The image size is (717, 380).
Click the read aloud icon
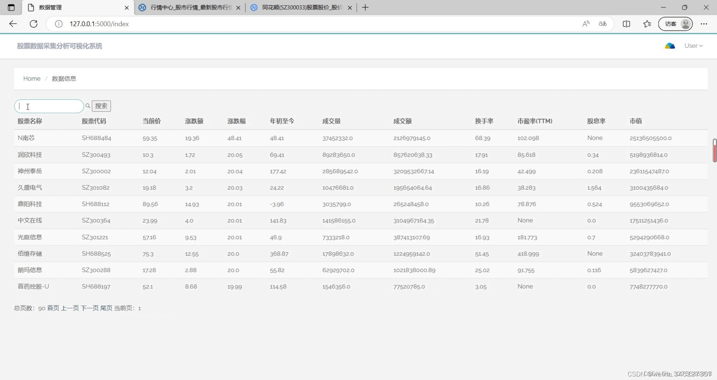586,24
